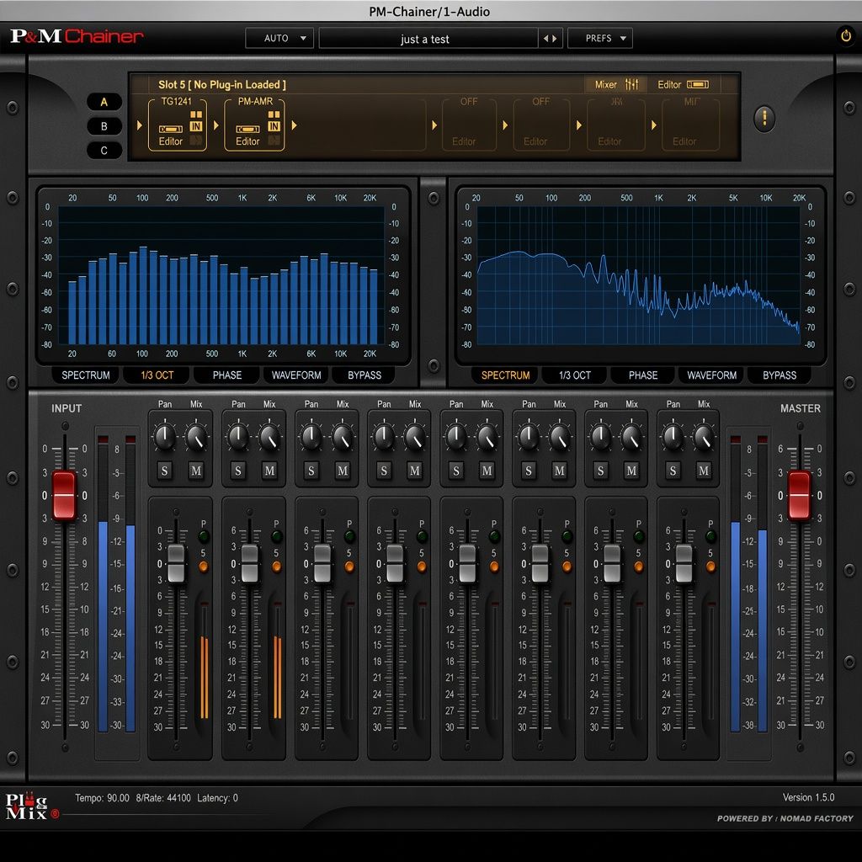Select SPECTRUM tab on left analyzer
Viewport: 862px width, 862px height.
point(86,375)
